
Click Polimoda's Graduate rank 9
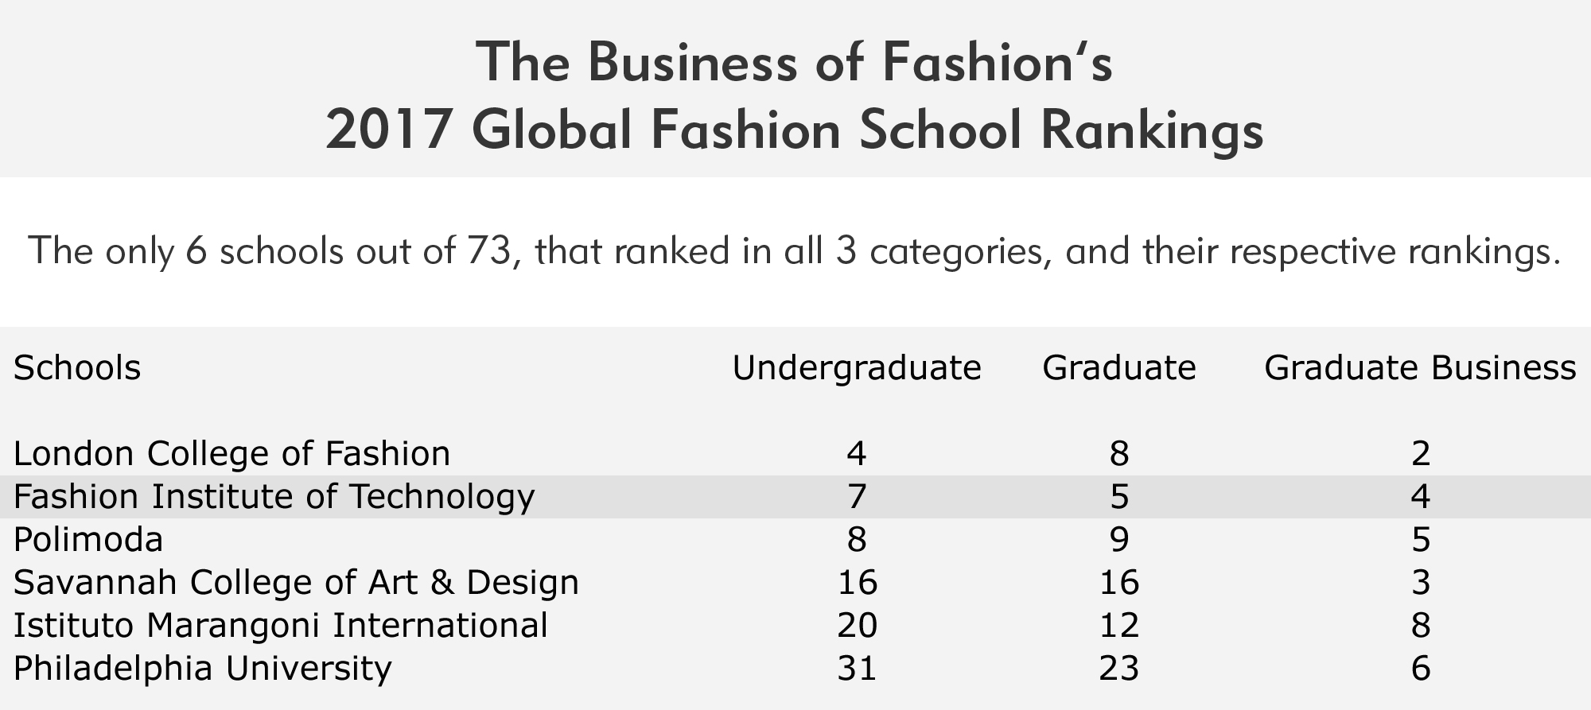click(x=1118, y=540)
